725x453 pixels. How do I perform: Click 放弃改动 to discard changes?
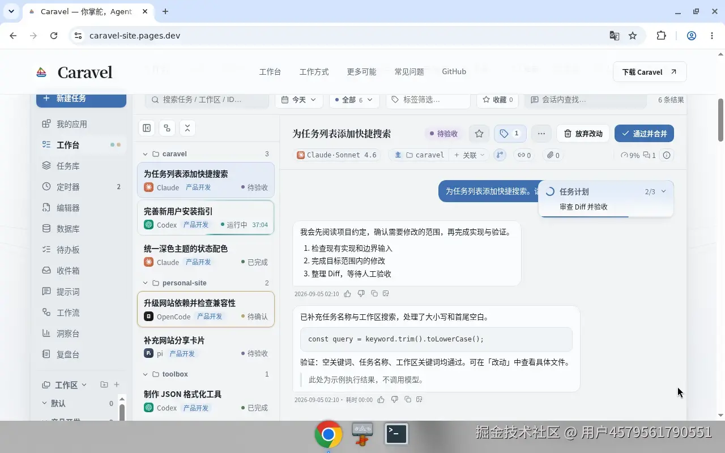click(x=583, y=134)
